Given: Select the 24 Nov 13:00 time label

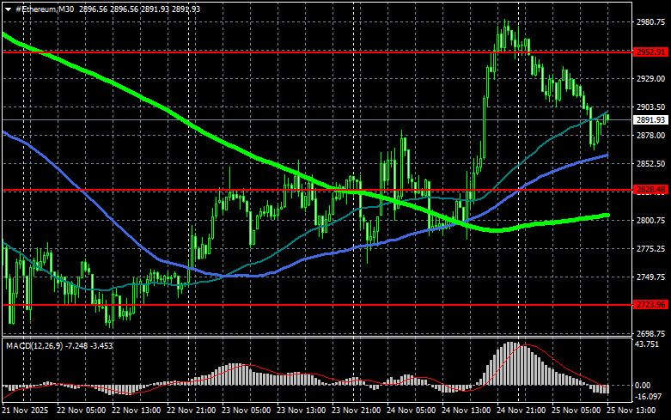Looking at the screenshot, I should coord(466,411).
